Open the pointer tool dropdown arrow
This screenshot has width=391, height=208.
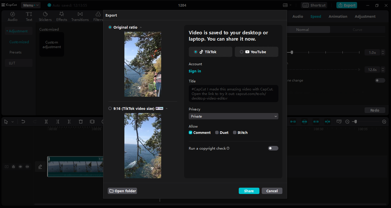[13, 122]
